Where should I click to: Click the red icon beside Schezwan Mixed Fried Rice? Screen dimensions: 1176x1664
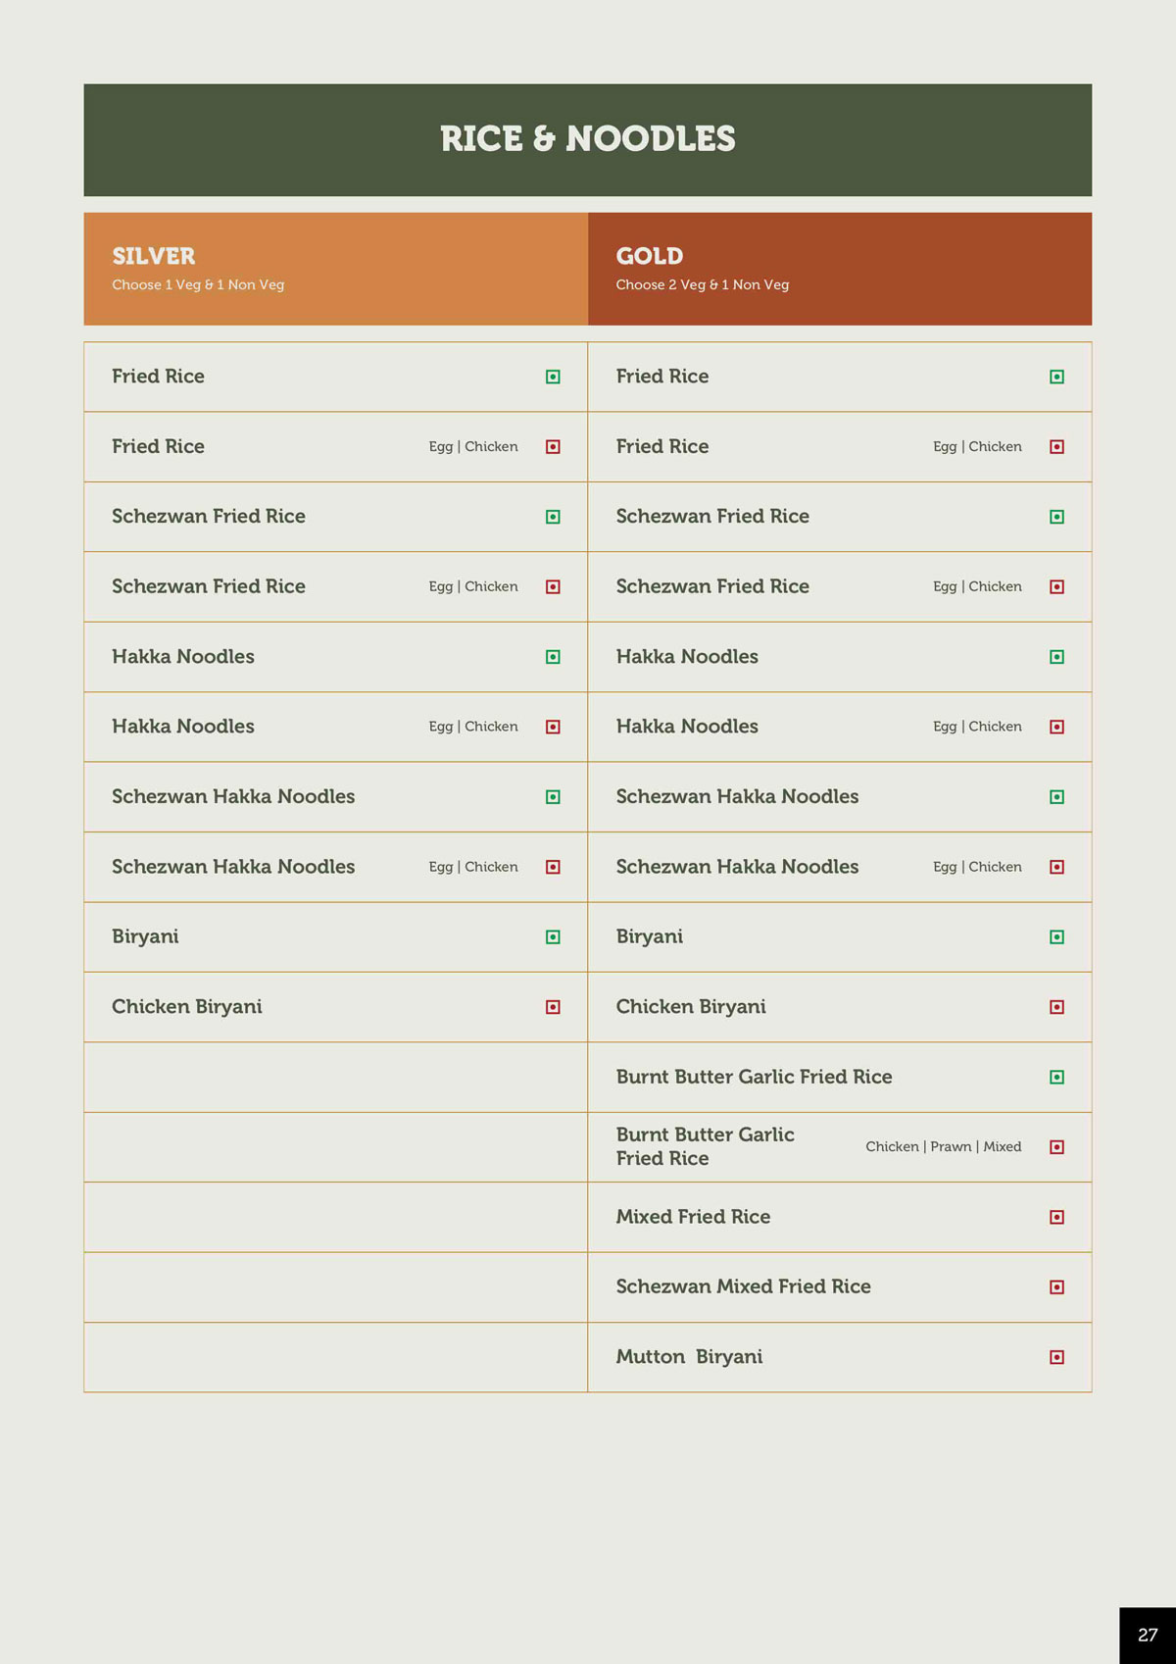pyautogui.click(x=1056, y=1286)
